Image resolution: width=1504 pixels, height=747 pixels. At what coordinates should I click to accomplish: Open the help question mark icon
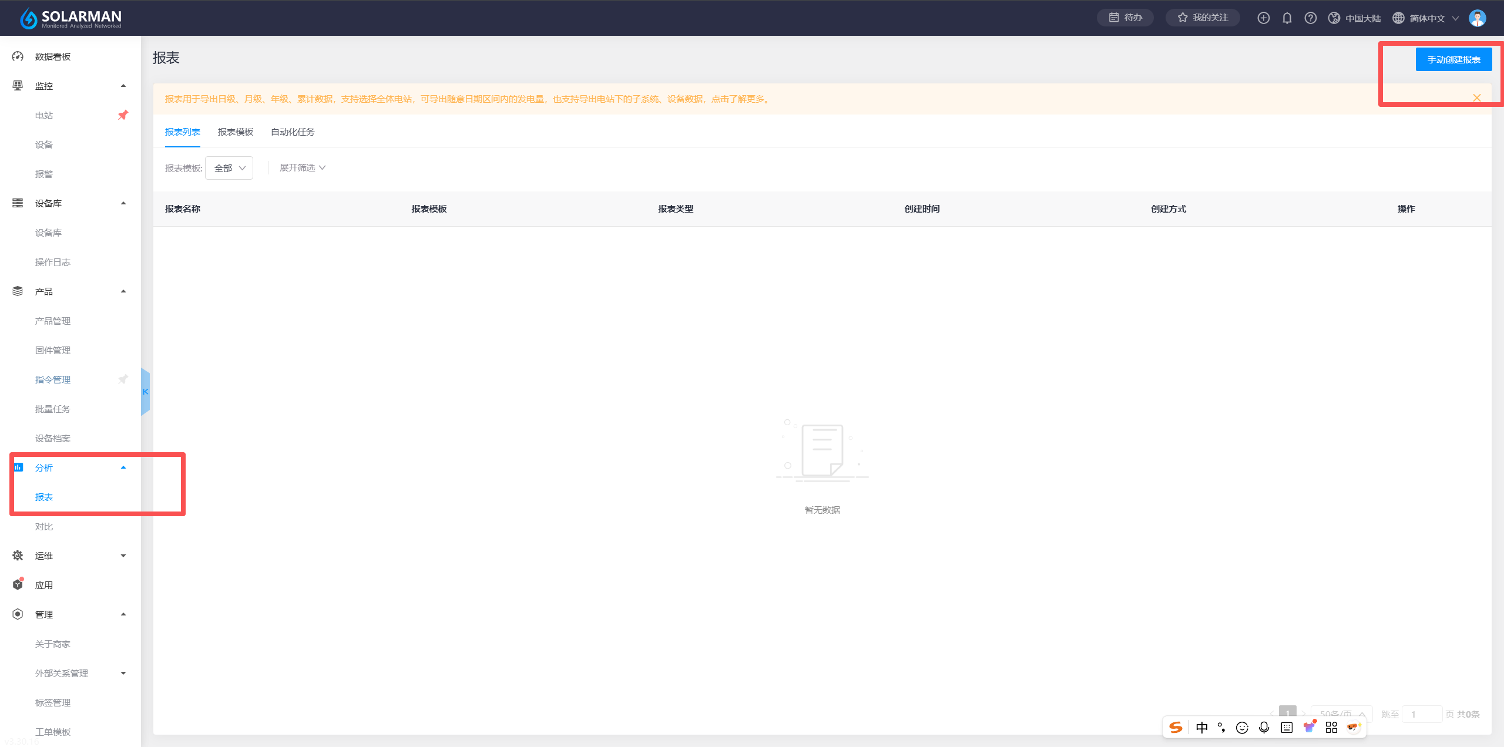[x=1310, y=18]
